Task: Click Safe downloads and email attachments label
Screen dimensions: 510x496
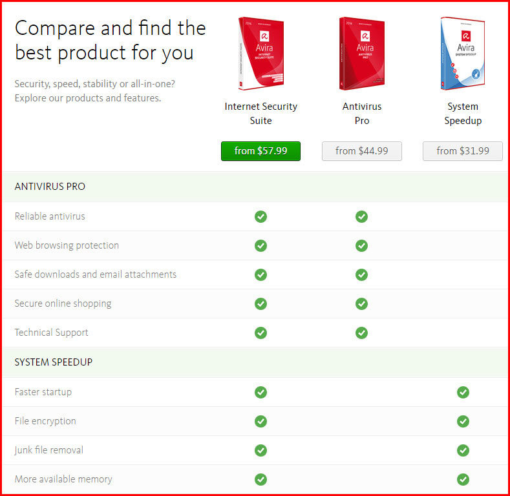Action: pyautogui.click(x=95, y=274)
